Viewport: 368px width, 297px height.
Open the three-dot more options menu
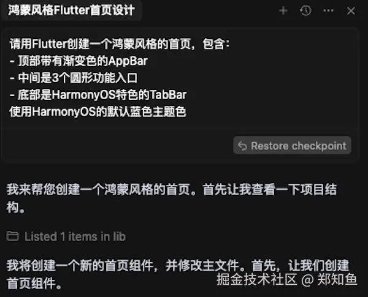pyautogui.click(x=328, y=10)
